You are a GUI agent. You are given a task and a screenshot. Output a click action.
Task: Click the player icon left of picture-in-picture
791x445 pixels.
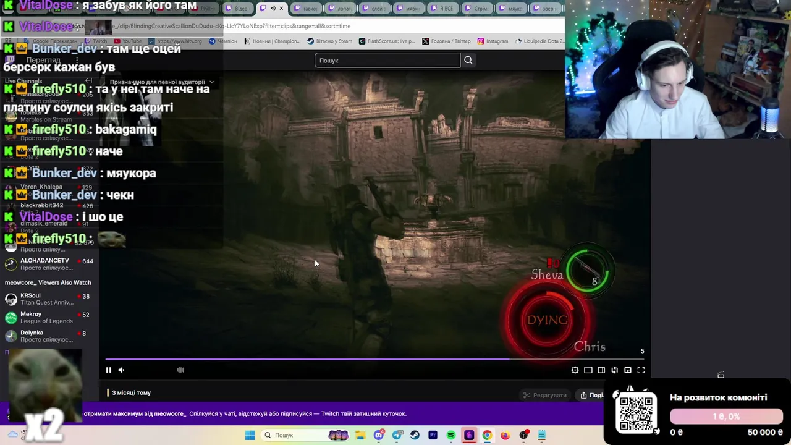coord(614,370)
